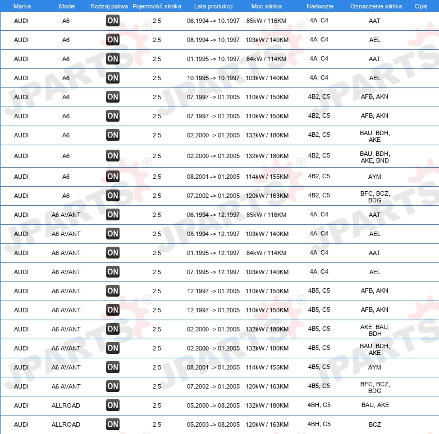Click ON fuel icon in A6 08.2001 AYM row
439x434 pixels.
pyautogui.click(x=113, y=176)
